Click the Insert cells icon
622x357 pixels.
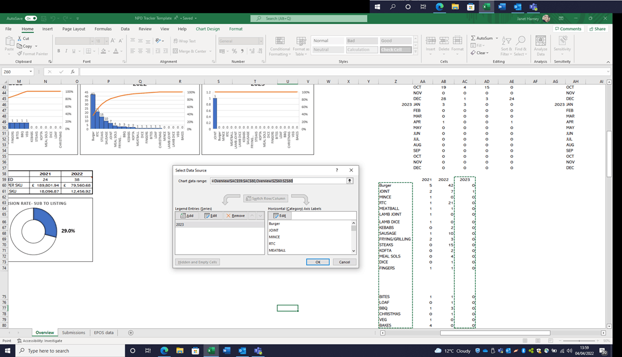coord(431,41)
